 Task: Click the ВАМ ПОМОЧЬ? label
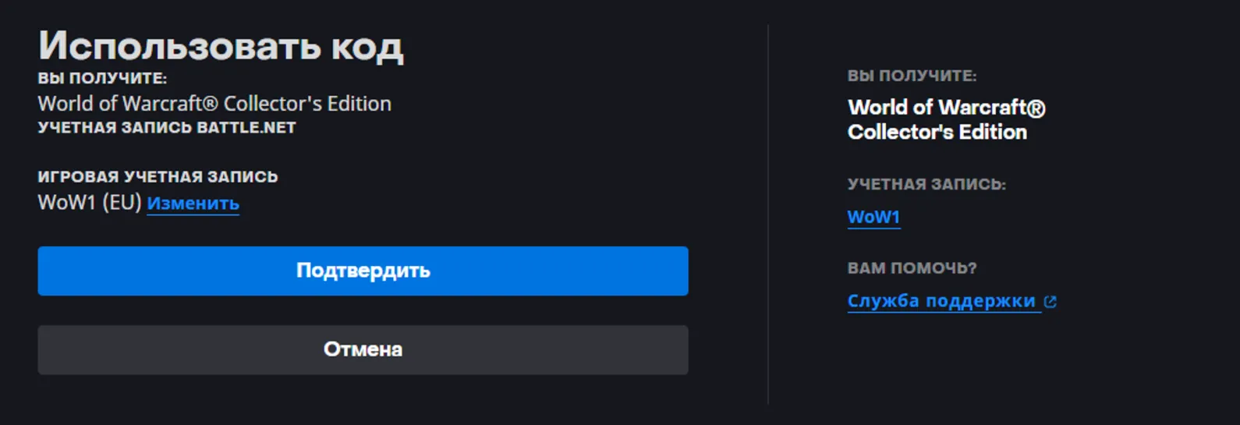[x=912, y=268]
